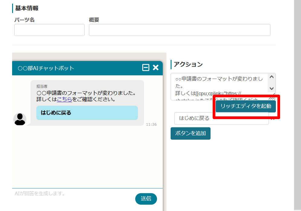Click the ○○部AIチャットボット header title
The image size is (301, 211).
(46, 68)
